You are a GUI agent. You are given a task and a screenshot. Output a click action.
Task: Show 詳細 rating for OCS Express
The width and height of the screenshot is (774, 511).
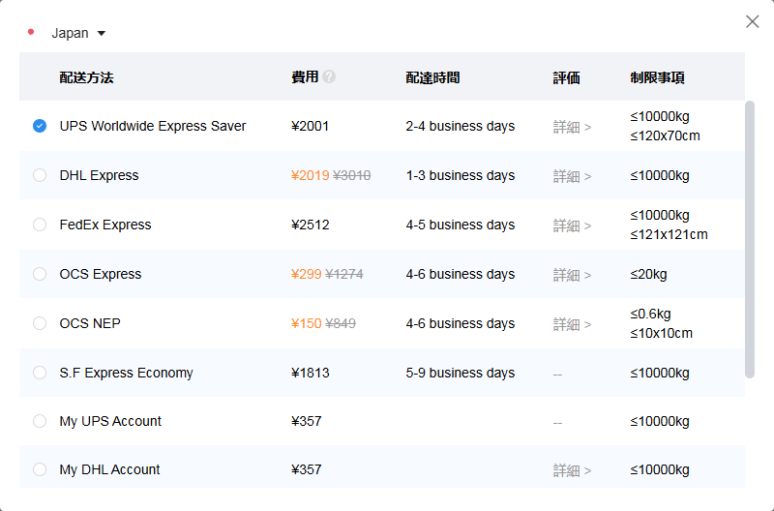click(572, 275)
